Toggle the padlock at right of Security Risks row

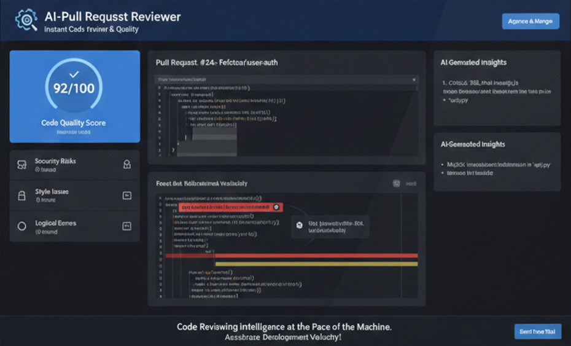[x=127, y=164]
